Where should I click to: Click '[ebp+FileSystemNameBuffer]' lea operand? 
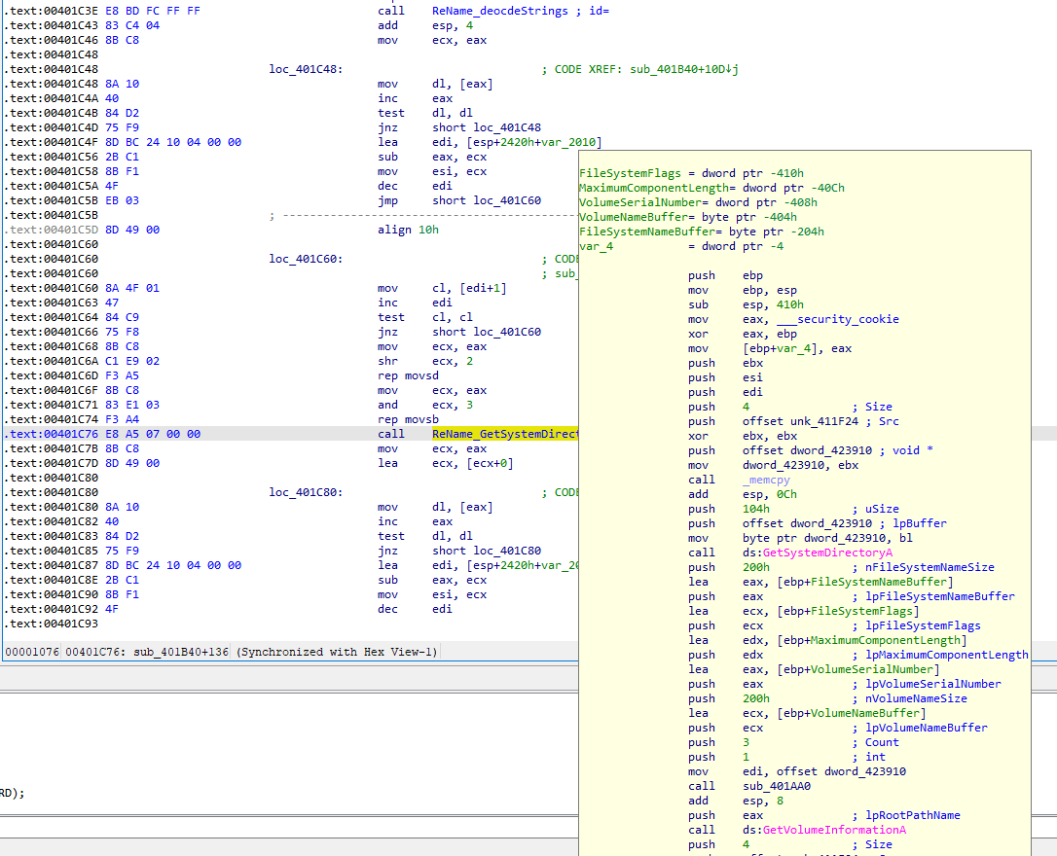point(865,582)
